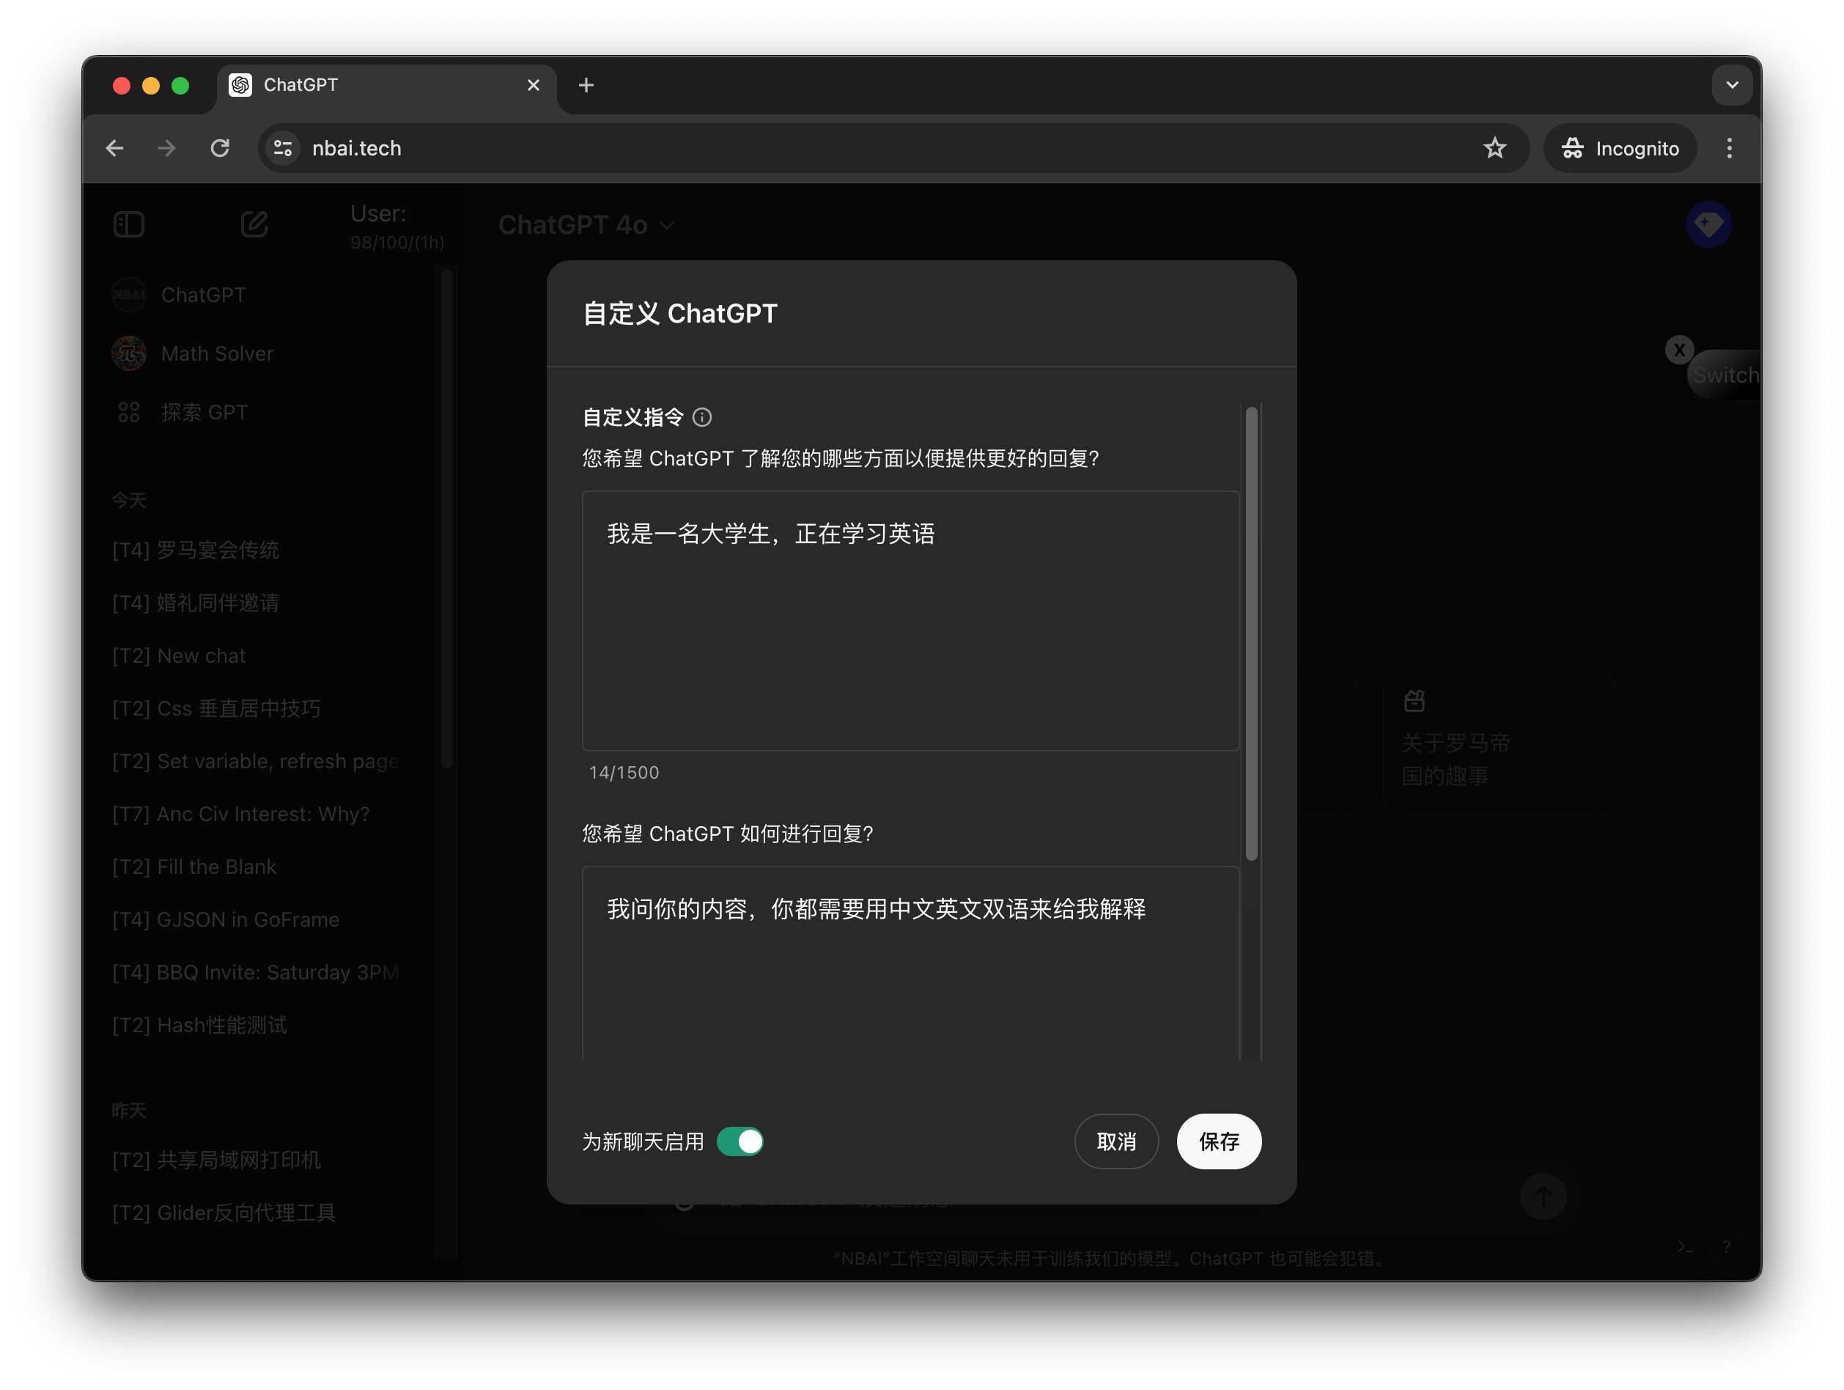Click the Incognito profile button
This screenshot has width=1844, height=1390.
click(1619, 148)
